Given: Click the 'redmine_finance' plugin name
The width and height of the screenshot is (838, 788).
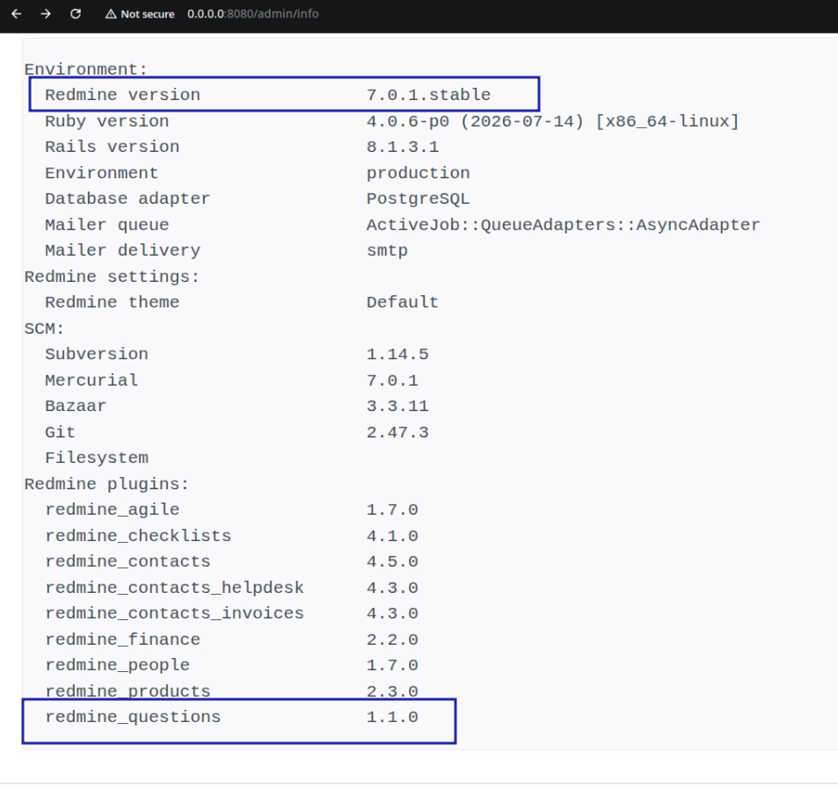Looking at the screenshot, I should [x=122, y=639].
